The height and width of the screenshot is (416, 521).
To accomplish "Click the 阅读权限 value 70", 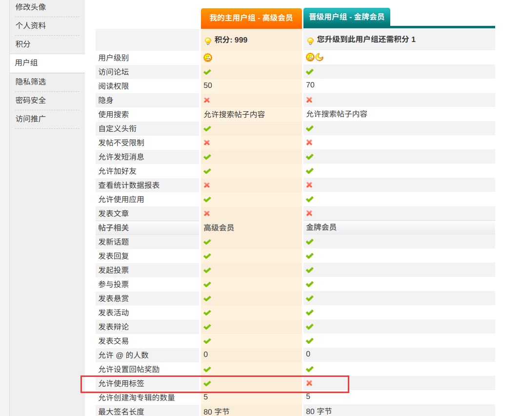I will tap(310, 85).
